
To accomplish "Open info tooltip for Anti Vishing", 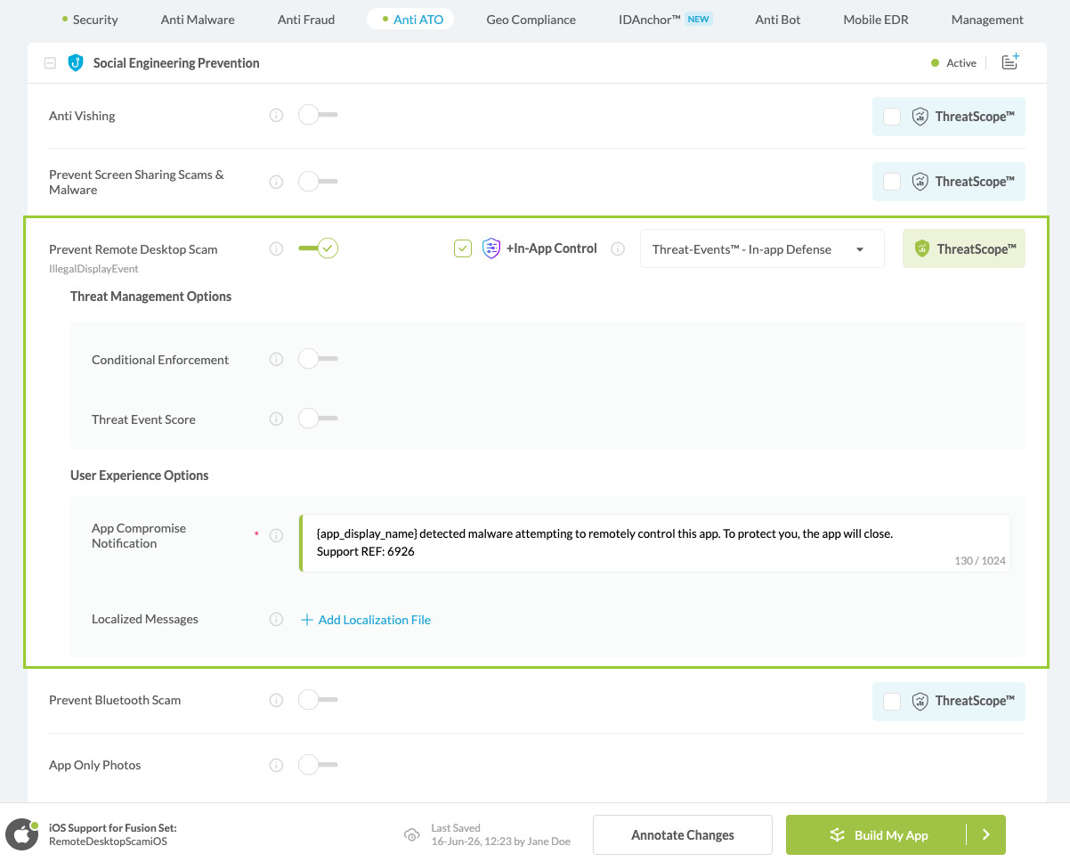I will 276,116.
